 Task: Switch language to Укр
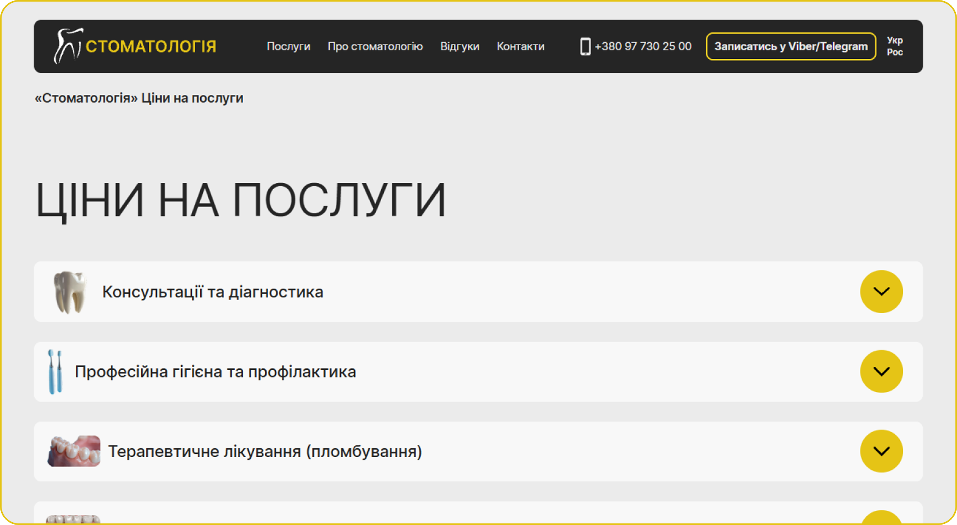[x=895, y=40]
